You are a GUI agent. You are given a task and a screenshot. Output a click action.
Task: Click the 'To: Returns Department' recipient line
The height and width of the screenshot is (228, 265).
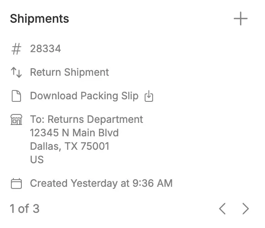coord(86,119)
